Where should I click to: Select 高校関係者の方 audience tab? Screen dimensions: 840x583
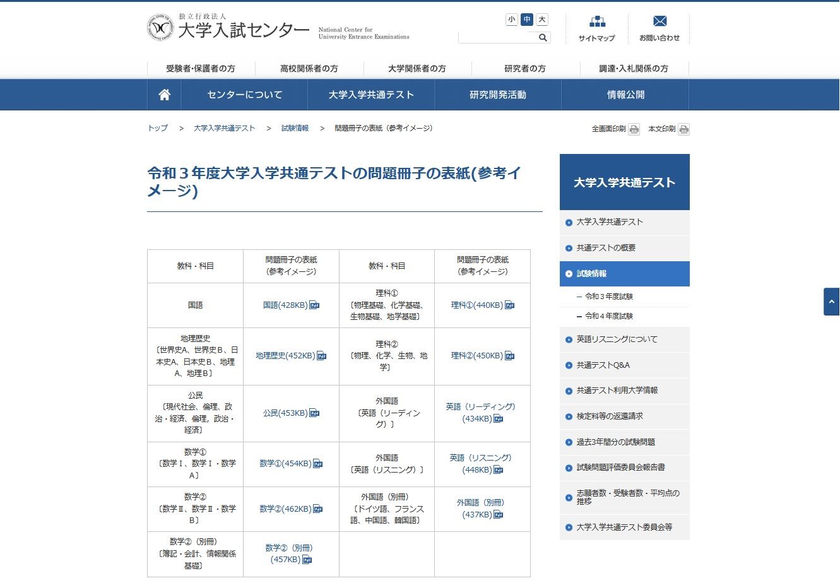(x=309, y=68)
